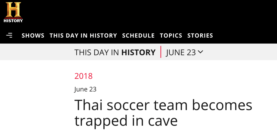Click the THIS DAY IN text in the gray banner
The width and height of the screenshot is (277, 139).
pyautogui.click(x=97, y=52)
